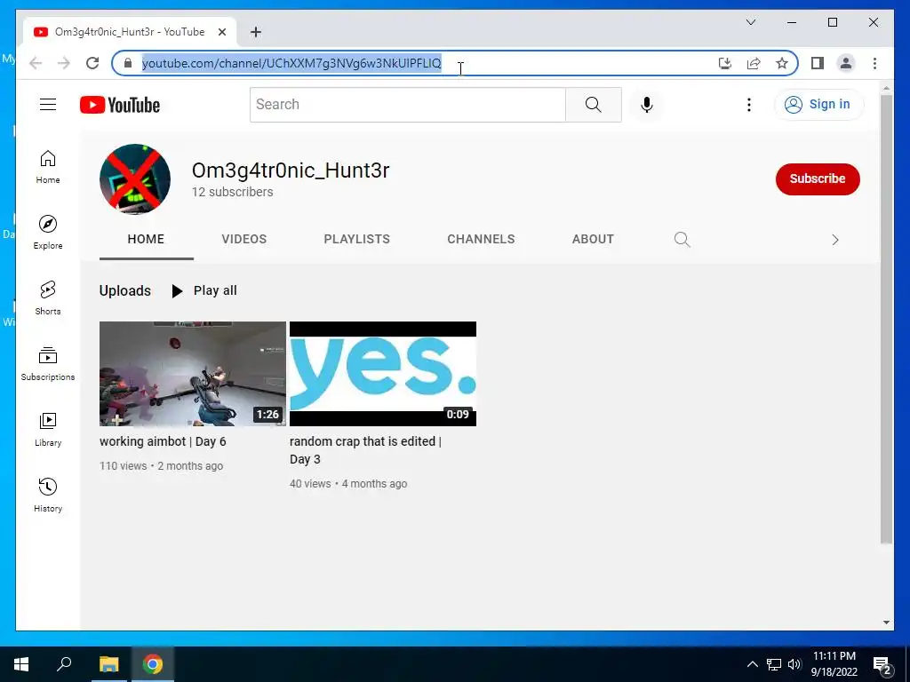Click '12 subscribers' text

point(232,192)
